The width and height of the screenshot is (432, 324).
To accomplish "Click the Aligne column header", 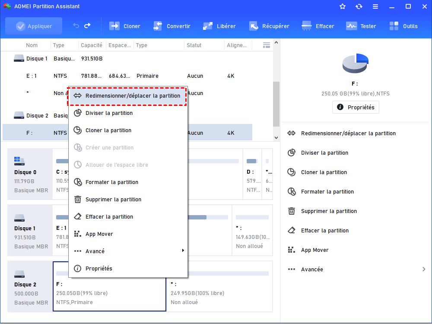I will (x=237, y=45).
